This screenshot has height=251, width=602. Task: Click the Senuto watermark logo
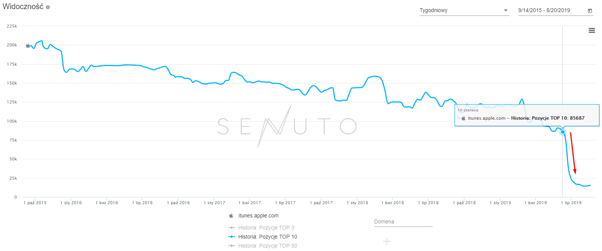pos(287,126)
